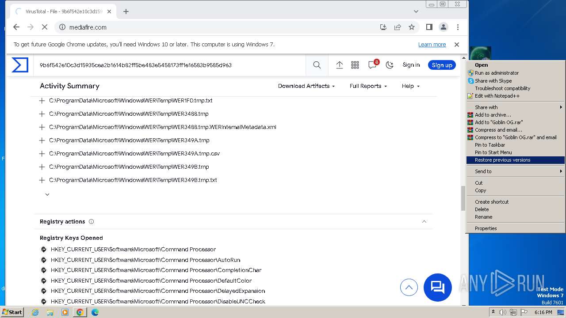Select the Command Processor\CompletionChar registry key text
Screen dimensions: 566x318
click(x=156, y=270)
